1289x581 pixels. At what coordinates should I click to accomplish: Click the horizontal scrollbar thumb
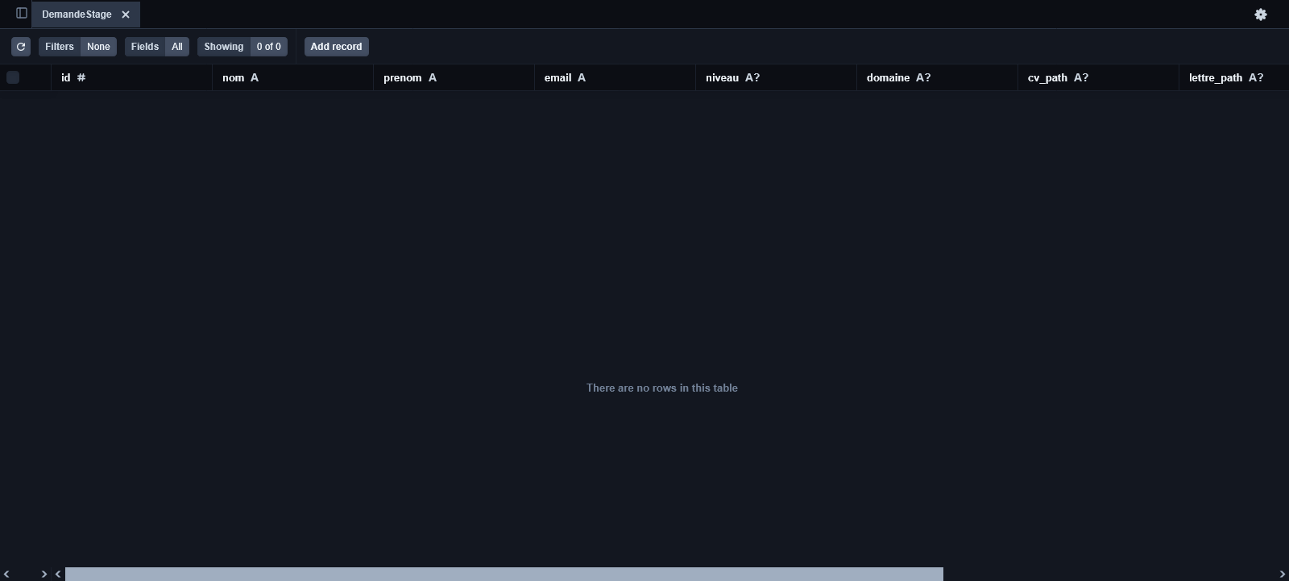[x=504, y=574]
